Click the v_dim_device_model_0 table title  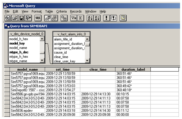pos(27,34)
